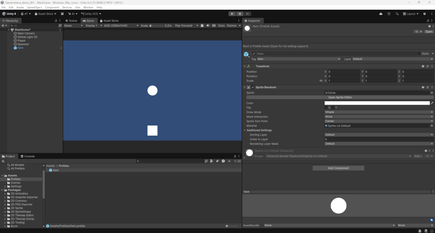Click the Open prefab button
Screen dimensions: 435x233
click(429, 31)
